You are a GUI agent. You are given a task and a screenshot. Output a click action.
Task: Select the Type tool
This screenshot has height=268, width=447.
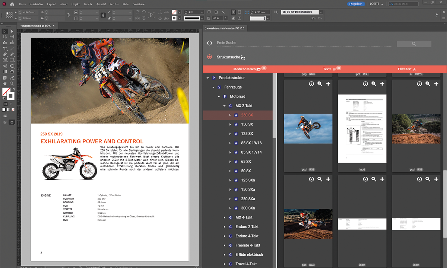(x=5, y=49)
